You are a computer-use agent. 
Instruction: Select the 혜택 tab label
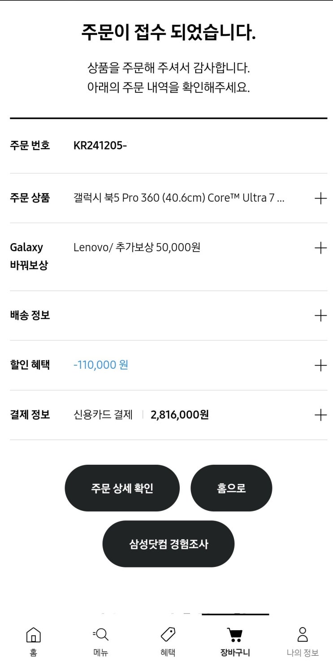[168, 653]
